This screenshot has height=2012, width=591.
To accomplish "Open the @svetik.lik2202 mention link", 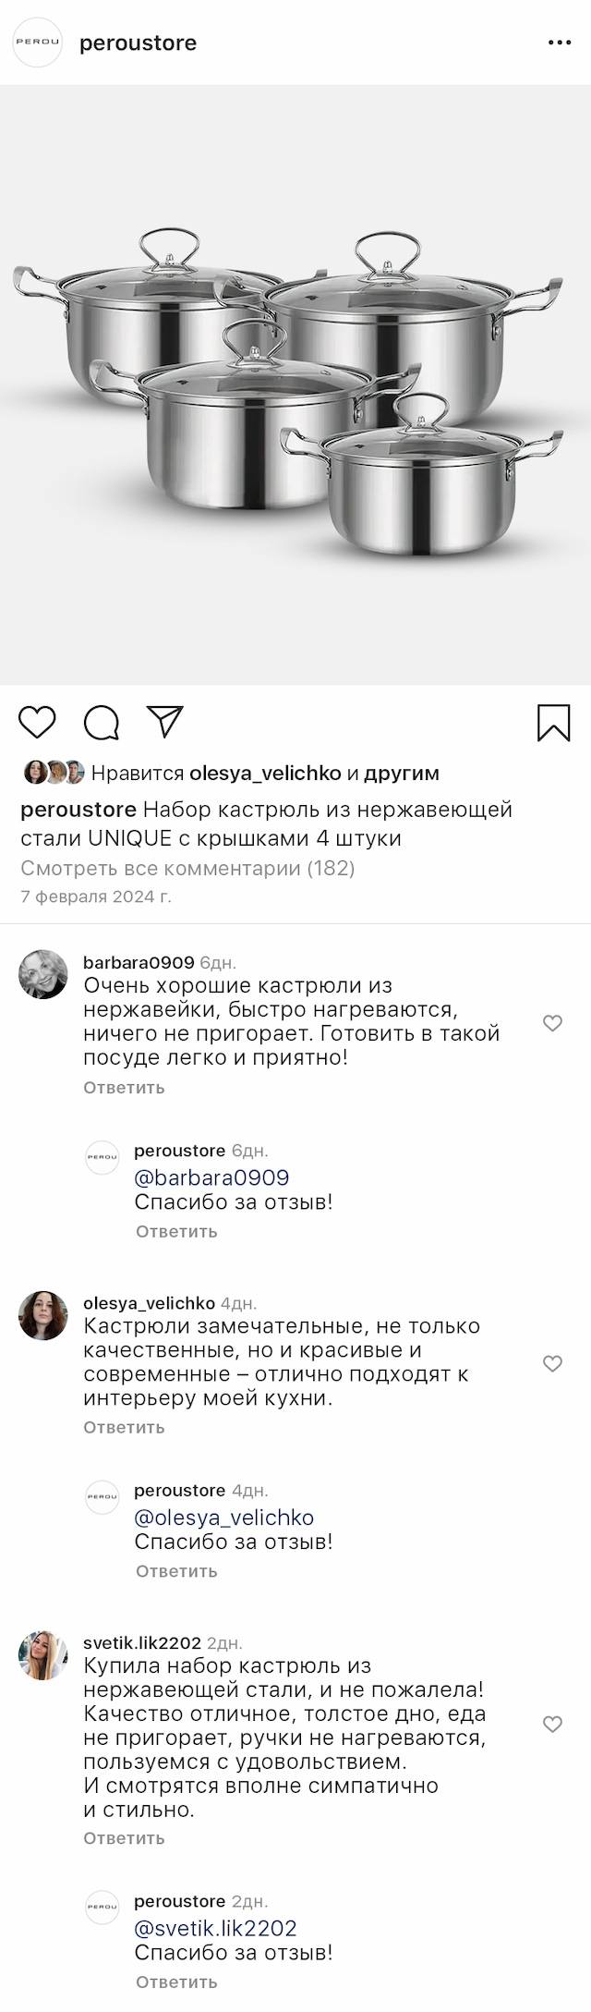I will coord(215,1929).
